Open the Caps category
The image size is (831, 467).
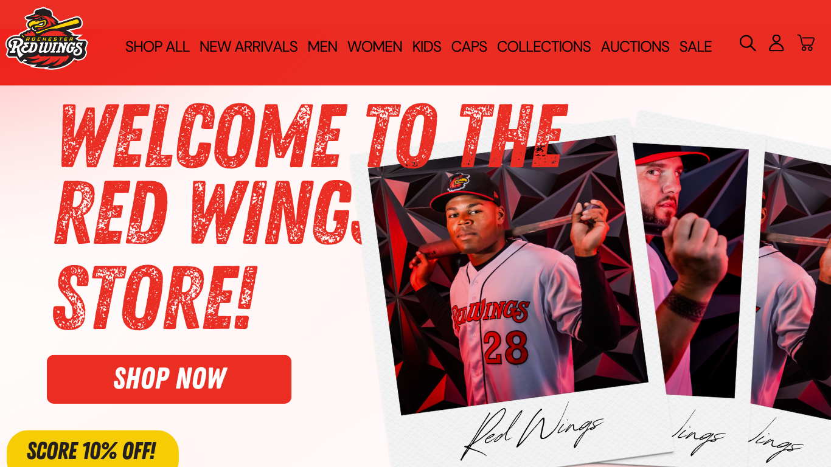tap(469, 46)
